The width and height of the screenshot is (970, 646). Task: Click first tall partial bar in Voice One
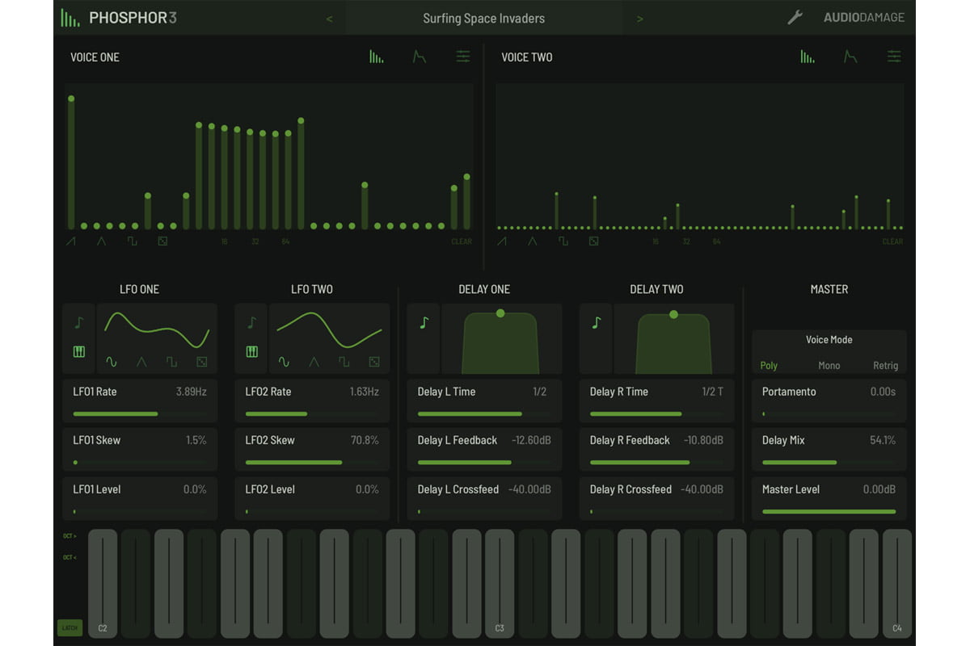coord(71,163)
